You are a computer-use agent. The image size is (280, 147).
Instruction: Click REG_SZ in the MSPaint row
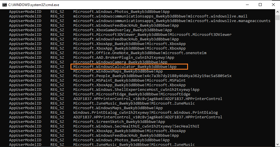point(57,81)
